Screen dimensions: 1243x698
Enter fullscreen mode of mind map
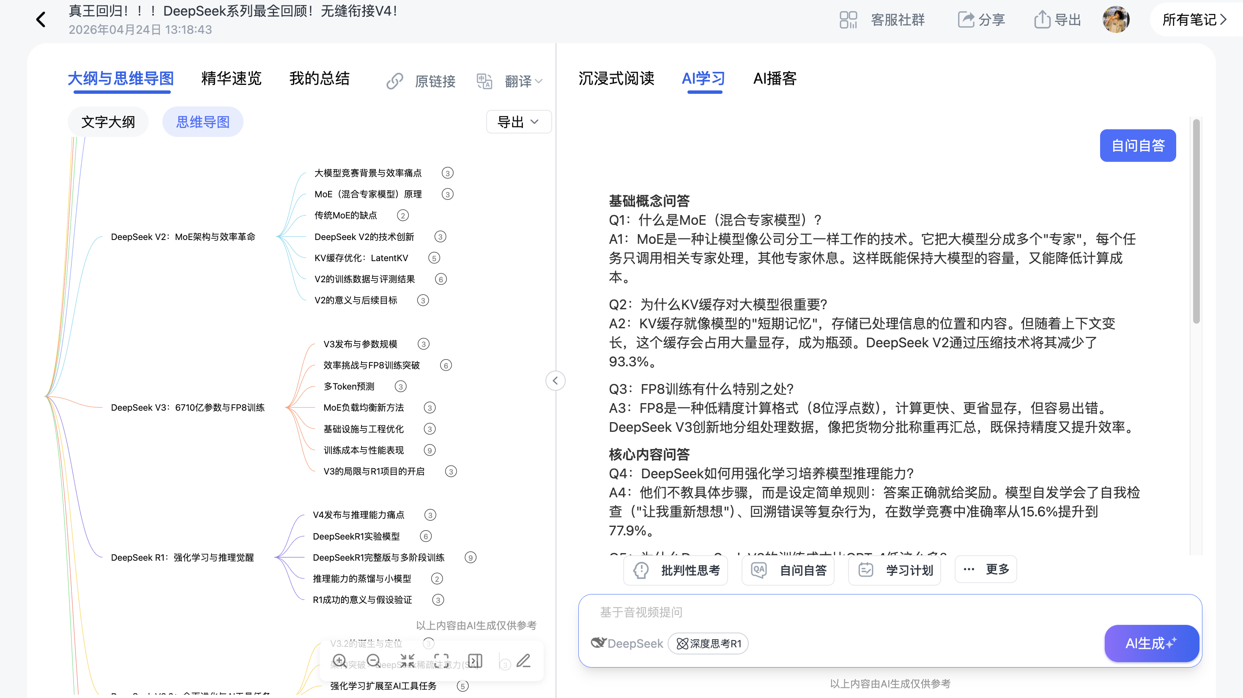pos(442,660)
